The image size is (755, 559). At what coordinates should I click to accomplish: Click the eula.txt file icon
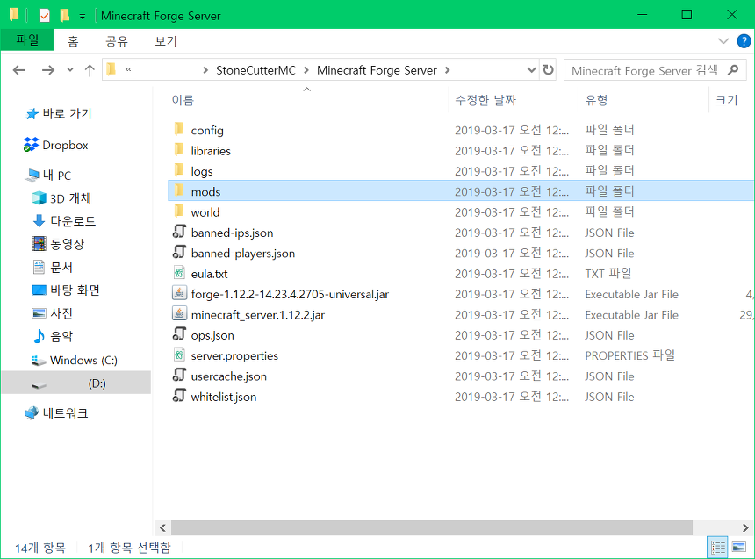pyautogui.click(x=179, y=273)
